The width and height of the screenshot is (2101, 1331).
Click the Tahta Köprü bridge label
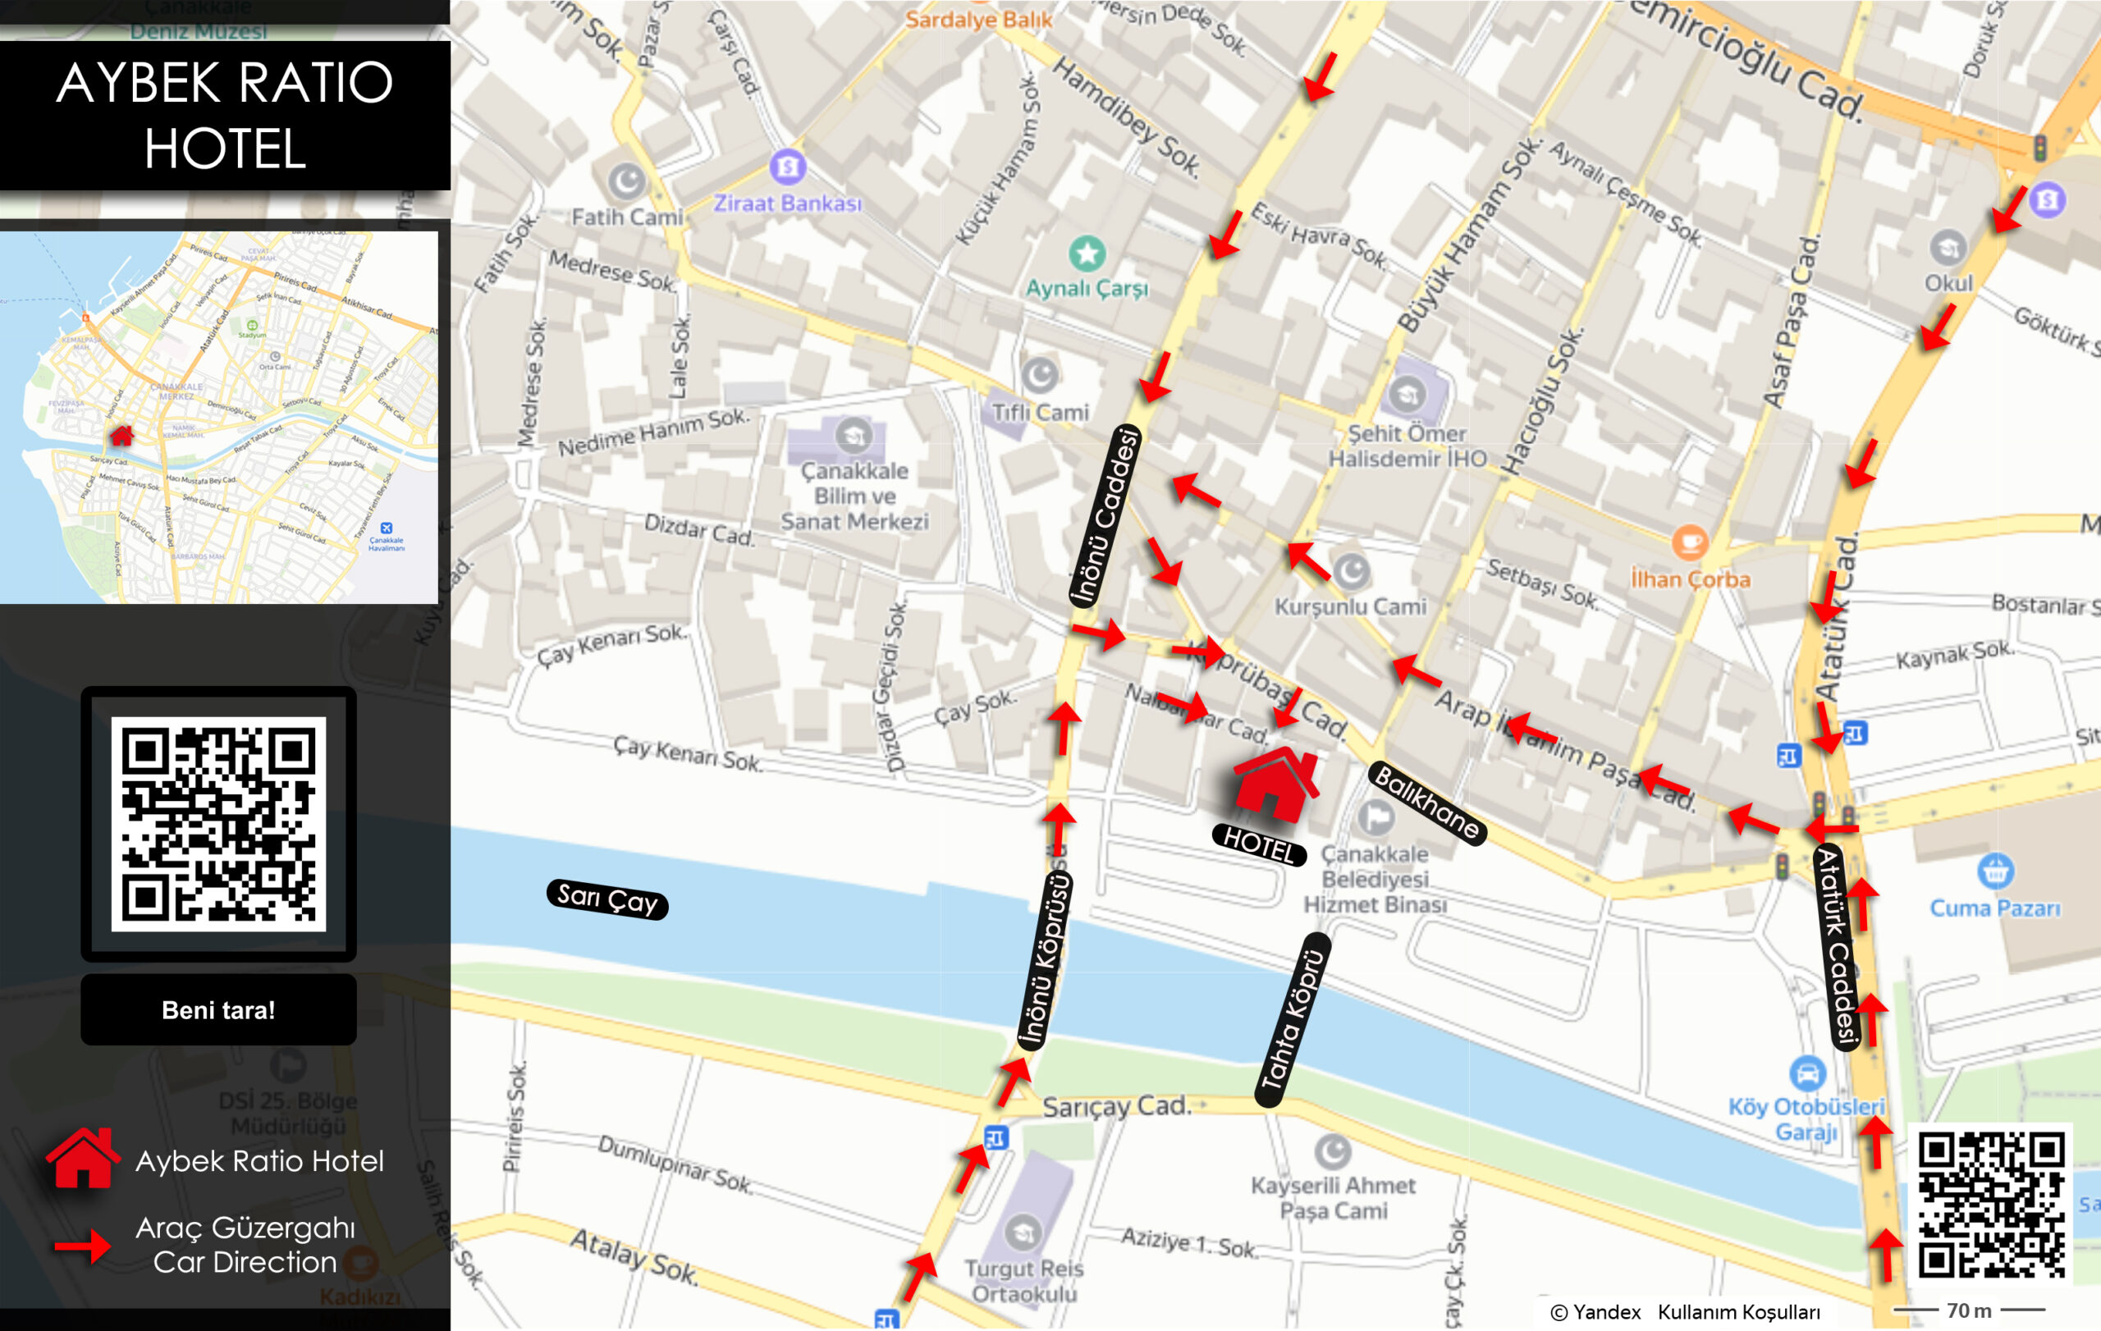click(x=1293, y=1021)
